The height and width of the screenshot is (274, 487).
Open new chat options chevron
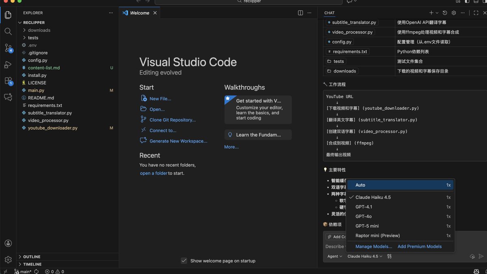click(x=437, y=13)
